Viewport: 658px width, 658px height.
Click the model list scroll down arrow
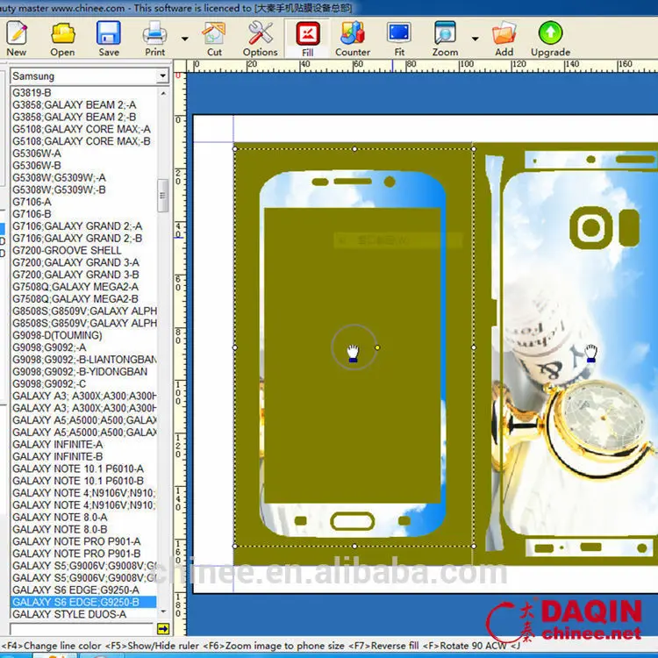[163, 612]
